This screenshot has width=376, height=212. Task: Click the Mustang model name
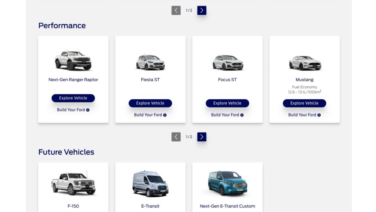point(304,79)
